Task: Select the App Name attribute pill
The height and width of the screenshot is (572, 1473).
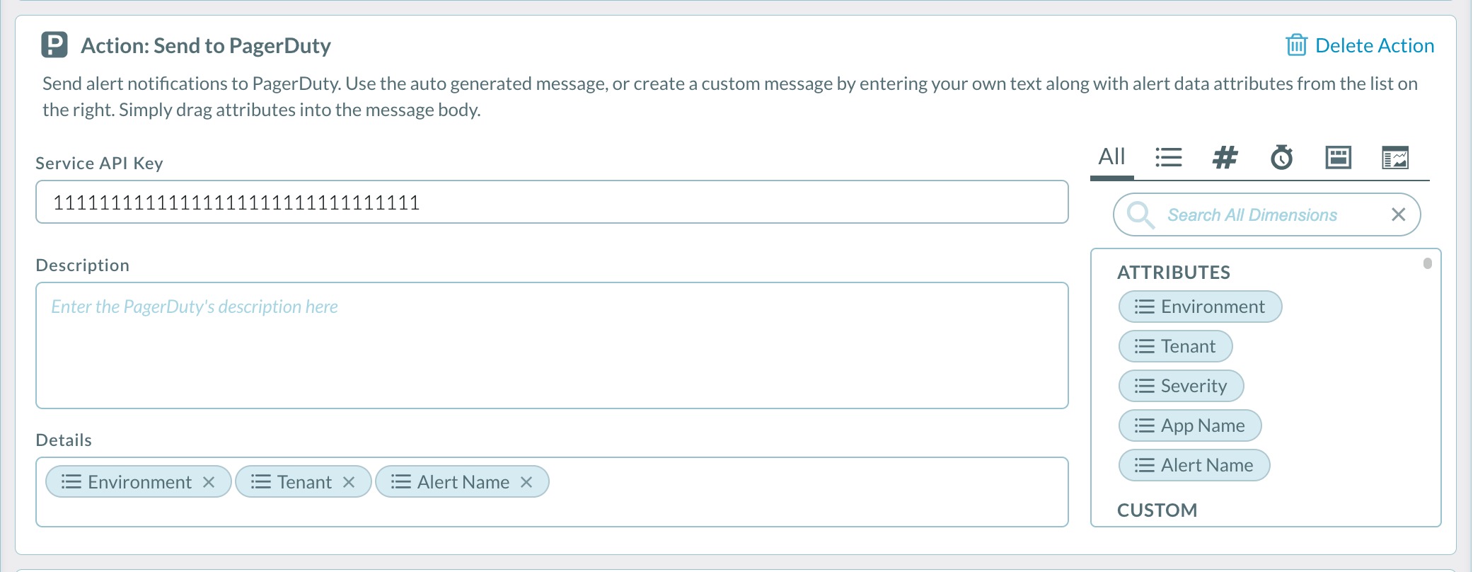Action: point(1190,425)
